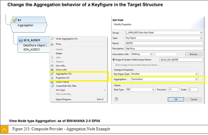Click the unique name field 4SCH_CP2-NETPR

181,60
